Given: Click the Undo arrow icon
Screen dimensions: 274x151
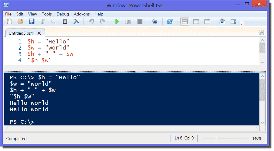Looking at the screenshot, I should (91, 22).
